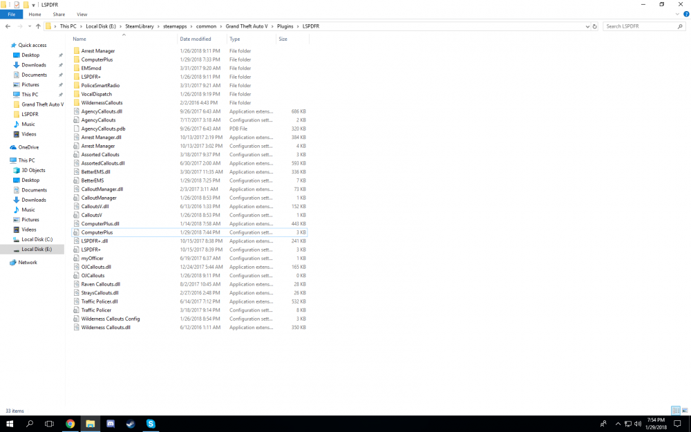This screenshot has height=432, width=691.
Task: Open Task View on the taskbar
Action: (49, 424)
